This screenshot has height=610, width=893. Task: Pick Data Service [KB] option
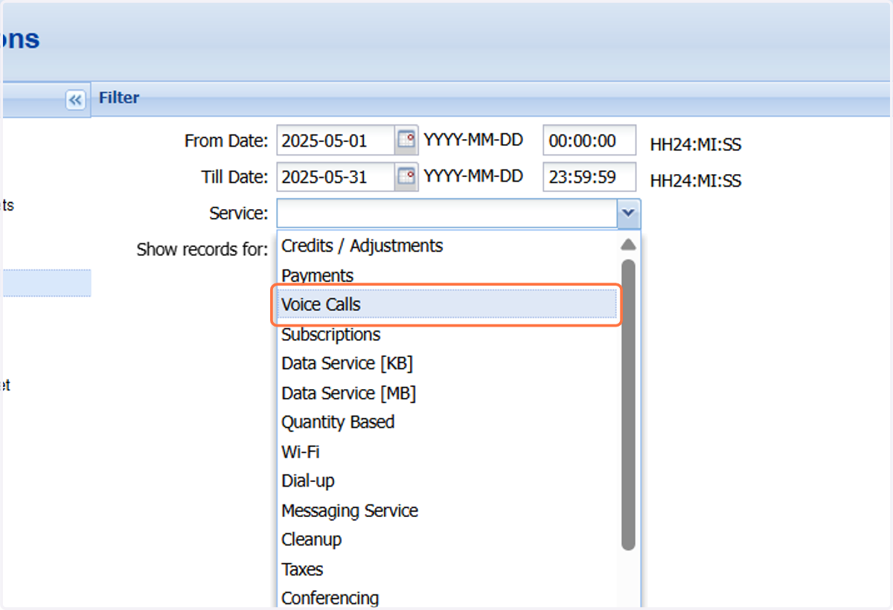[447, 363]
